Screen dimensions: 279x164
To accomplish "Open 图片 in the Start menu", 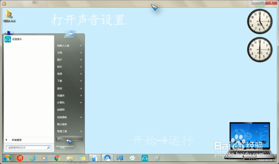I will click(69, 60).
